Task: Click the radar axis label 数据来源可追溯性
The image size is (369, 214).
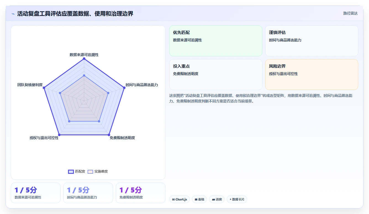Action: point(84,55)
